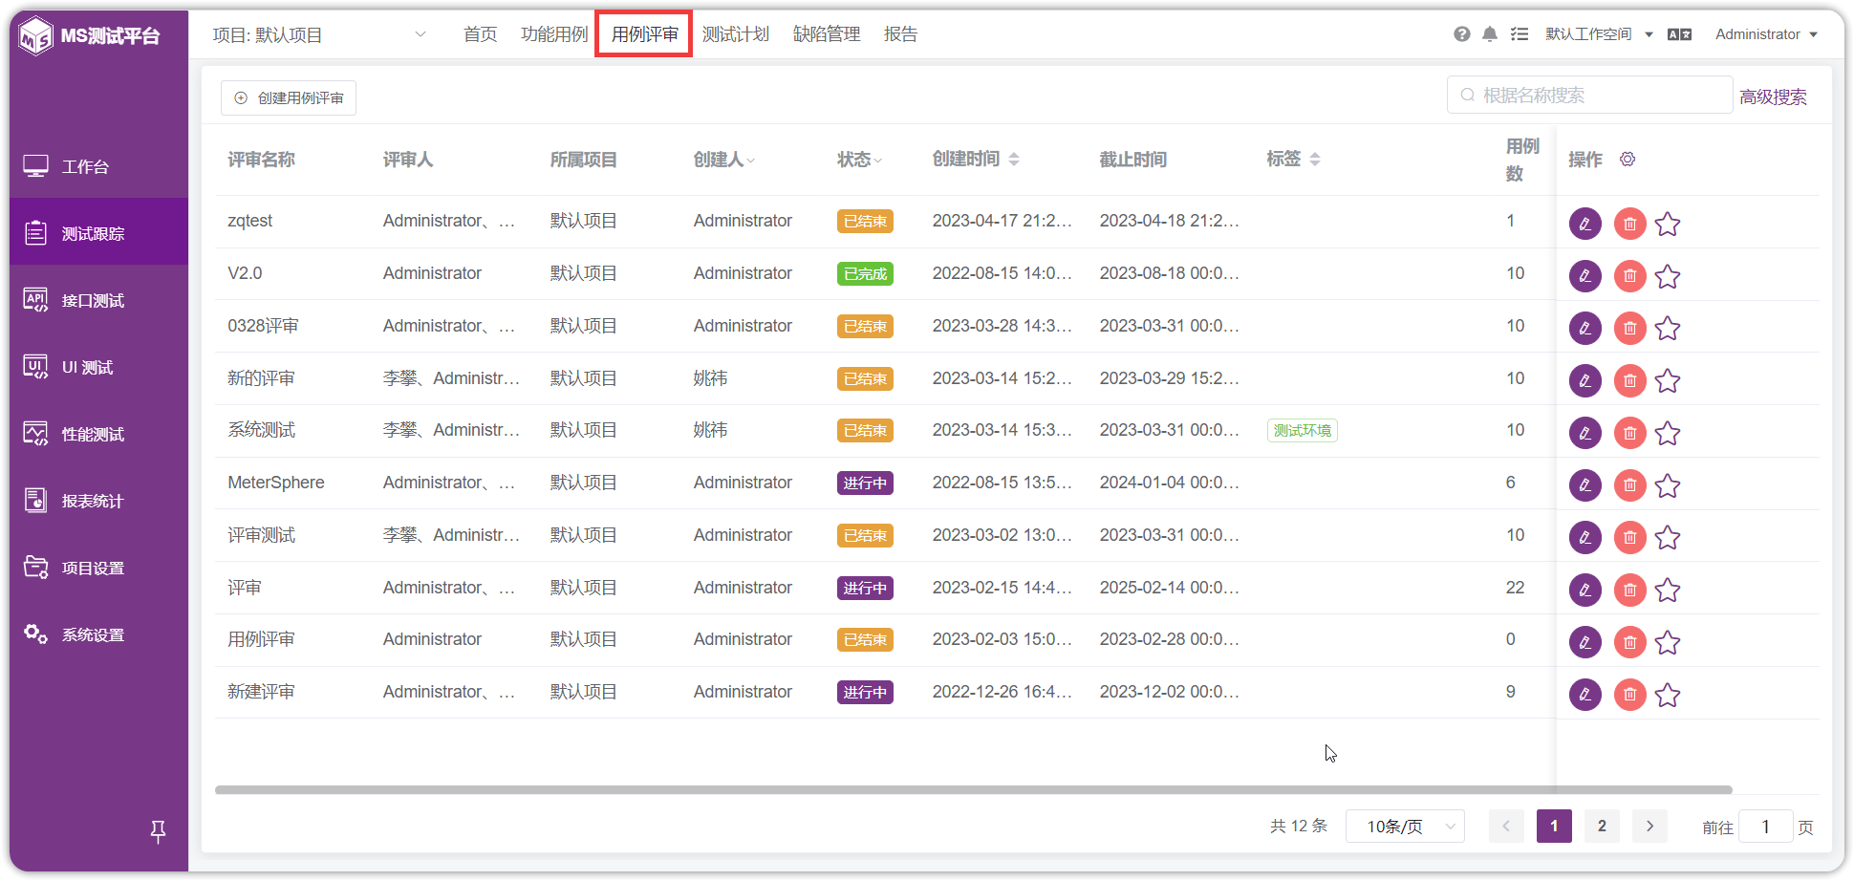Click the 前往 page number input
This screenshot has width=1854, height=881.
1765,827
